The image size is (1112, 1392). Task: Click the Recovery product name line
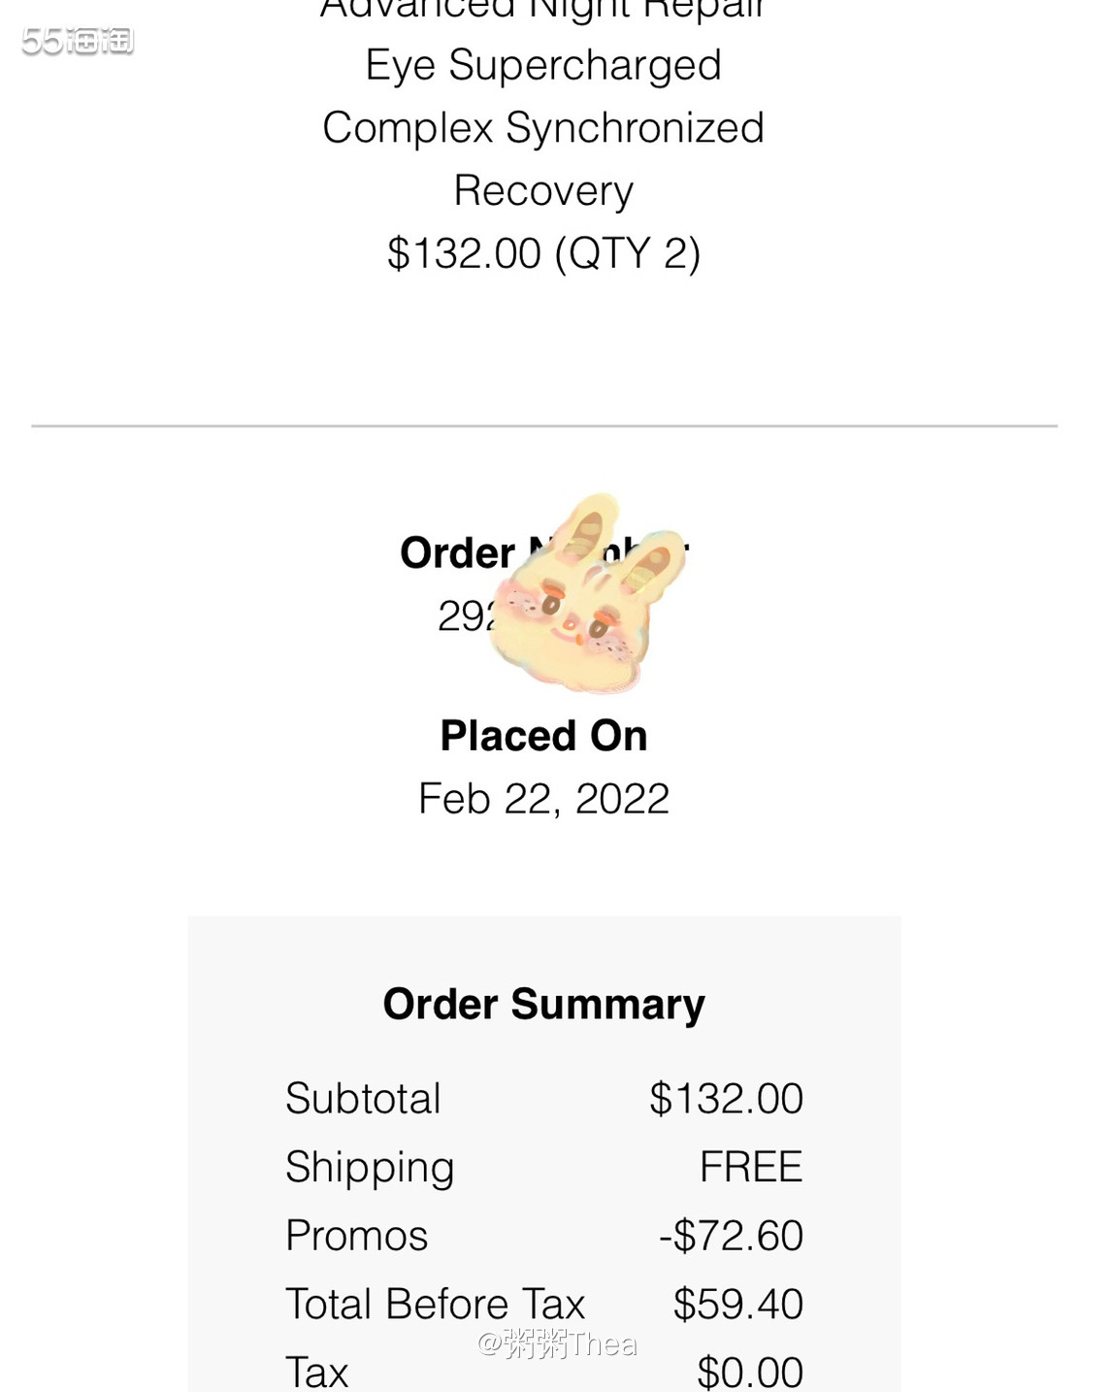coord(543,190)
